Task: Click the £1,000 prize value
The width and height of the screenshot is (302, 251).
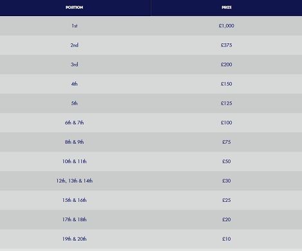Action: pos(227,26)
